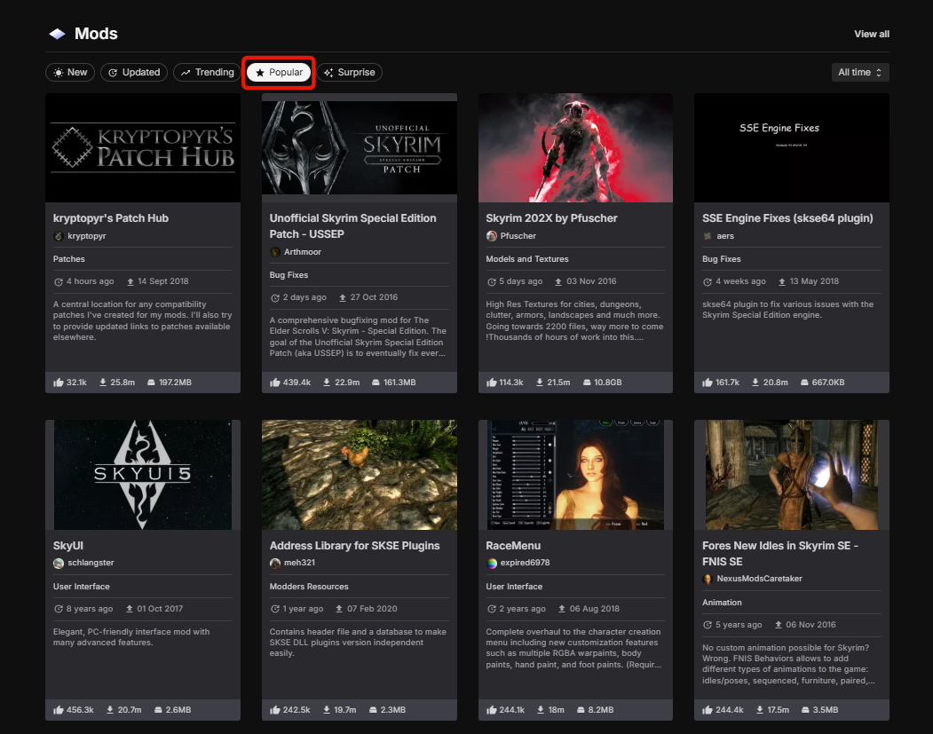
Task: Open the Patches category link
Action: (x=69, y=259)
